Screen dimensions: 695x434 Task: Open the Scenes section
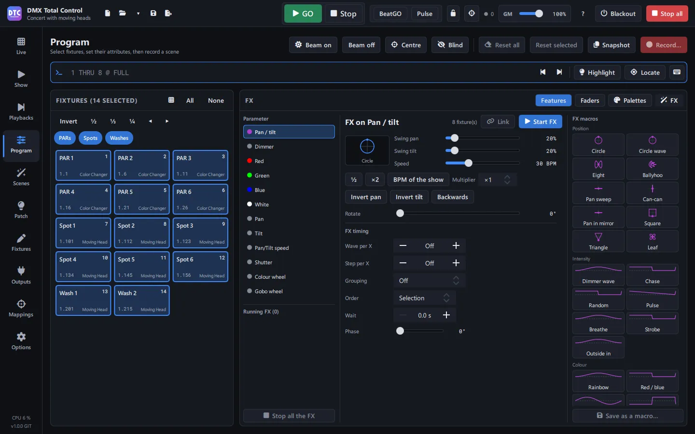(x=21, y=177)
